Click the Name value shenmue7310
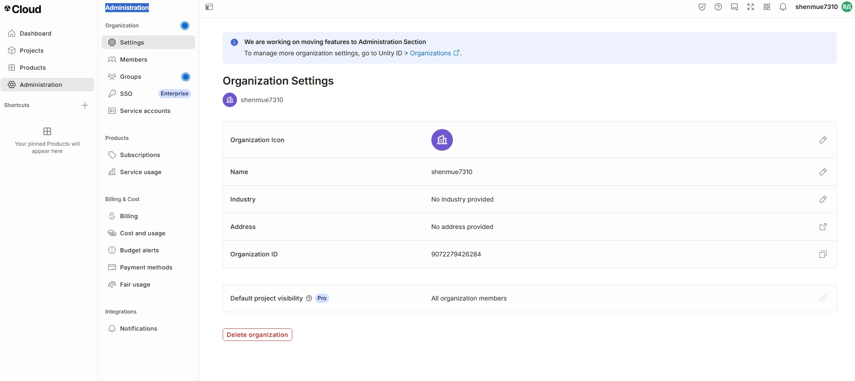 452,172
